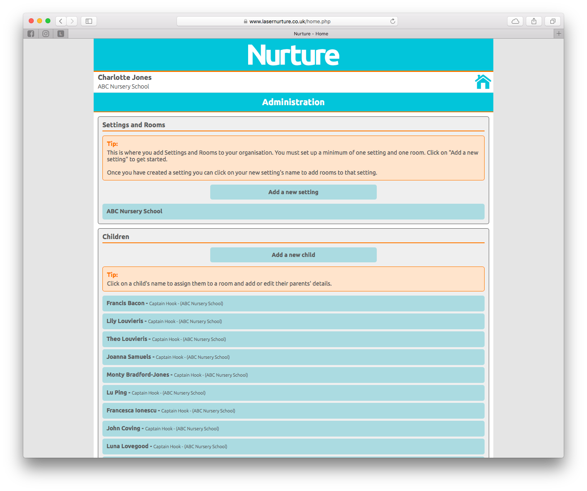Toggle the Safari sidebar icon
Screen dimensions: 587x491
[x=89, y=21]
